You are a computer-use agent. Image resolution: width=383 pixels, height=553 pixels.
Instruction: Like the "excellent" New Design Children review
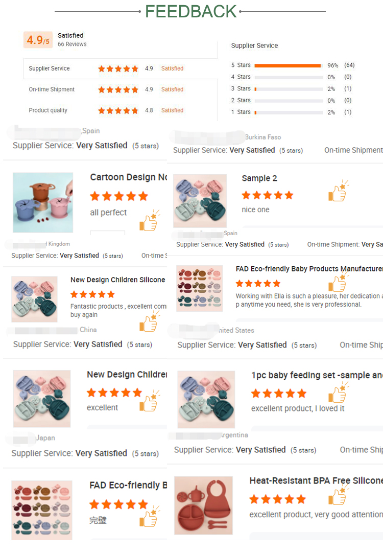tap(150, 401)
